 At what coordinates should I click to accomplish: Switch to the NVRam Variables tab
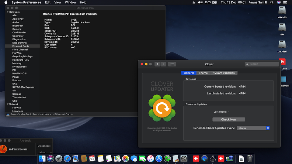tap(224, 73)
